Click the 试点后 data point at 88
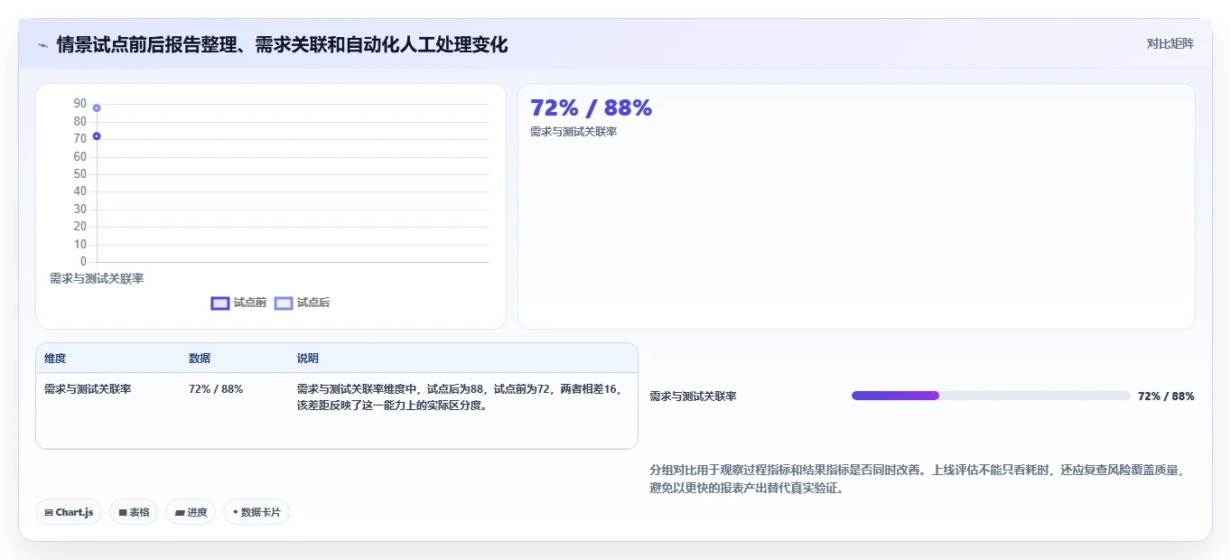 click(97, 108)
